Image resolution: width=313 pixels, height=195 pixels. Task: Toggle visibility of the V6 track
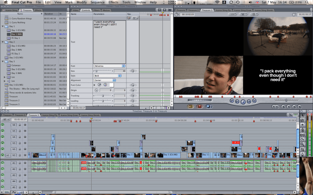pyautogui.click(x=4, y=125)
